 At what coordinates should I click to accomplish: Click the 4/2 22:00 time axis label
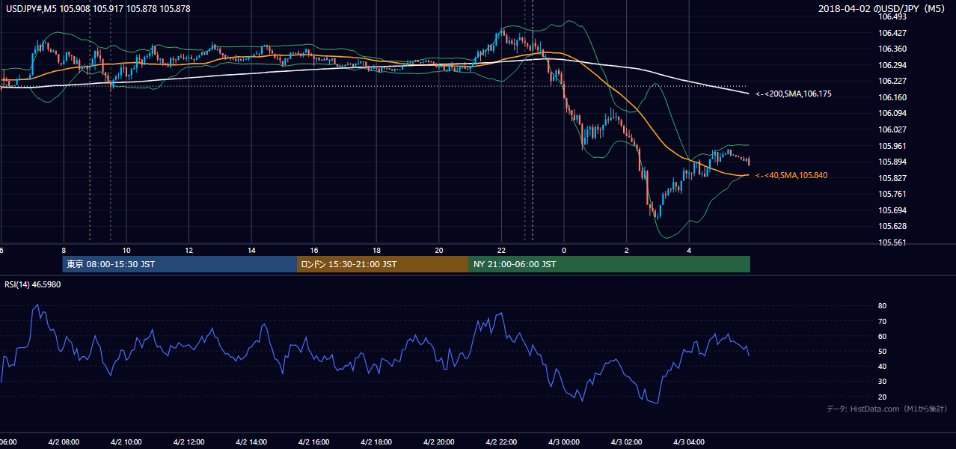click(x=501, y=442)
